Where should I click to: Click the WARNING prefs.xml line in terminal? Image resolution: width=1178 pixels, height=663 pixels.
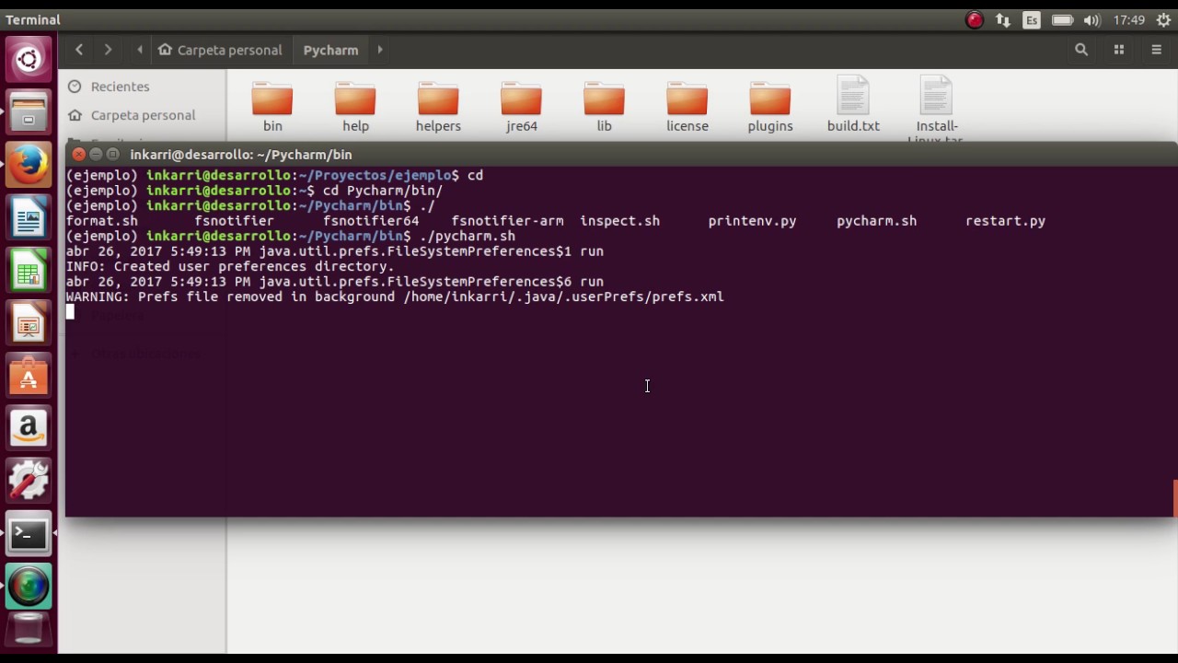395,297
